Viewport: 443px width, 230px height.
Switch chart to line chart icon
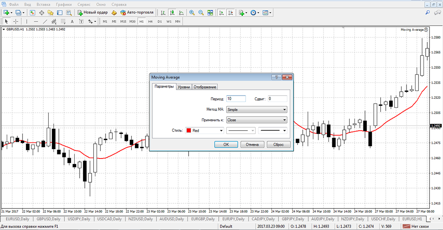[x=181, y=12]
